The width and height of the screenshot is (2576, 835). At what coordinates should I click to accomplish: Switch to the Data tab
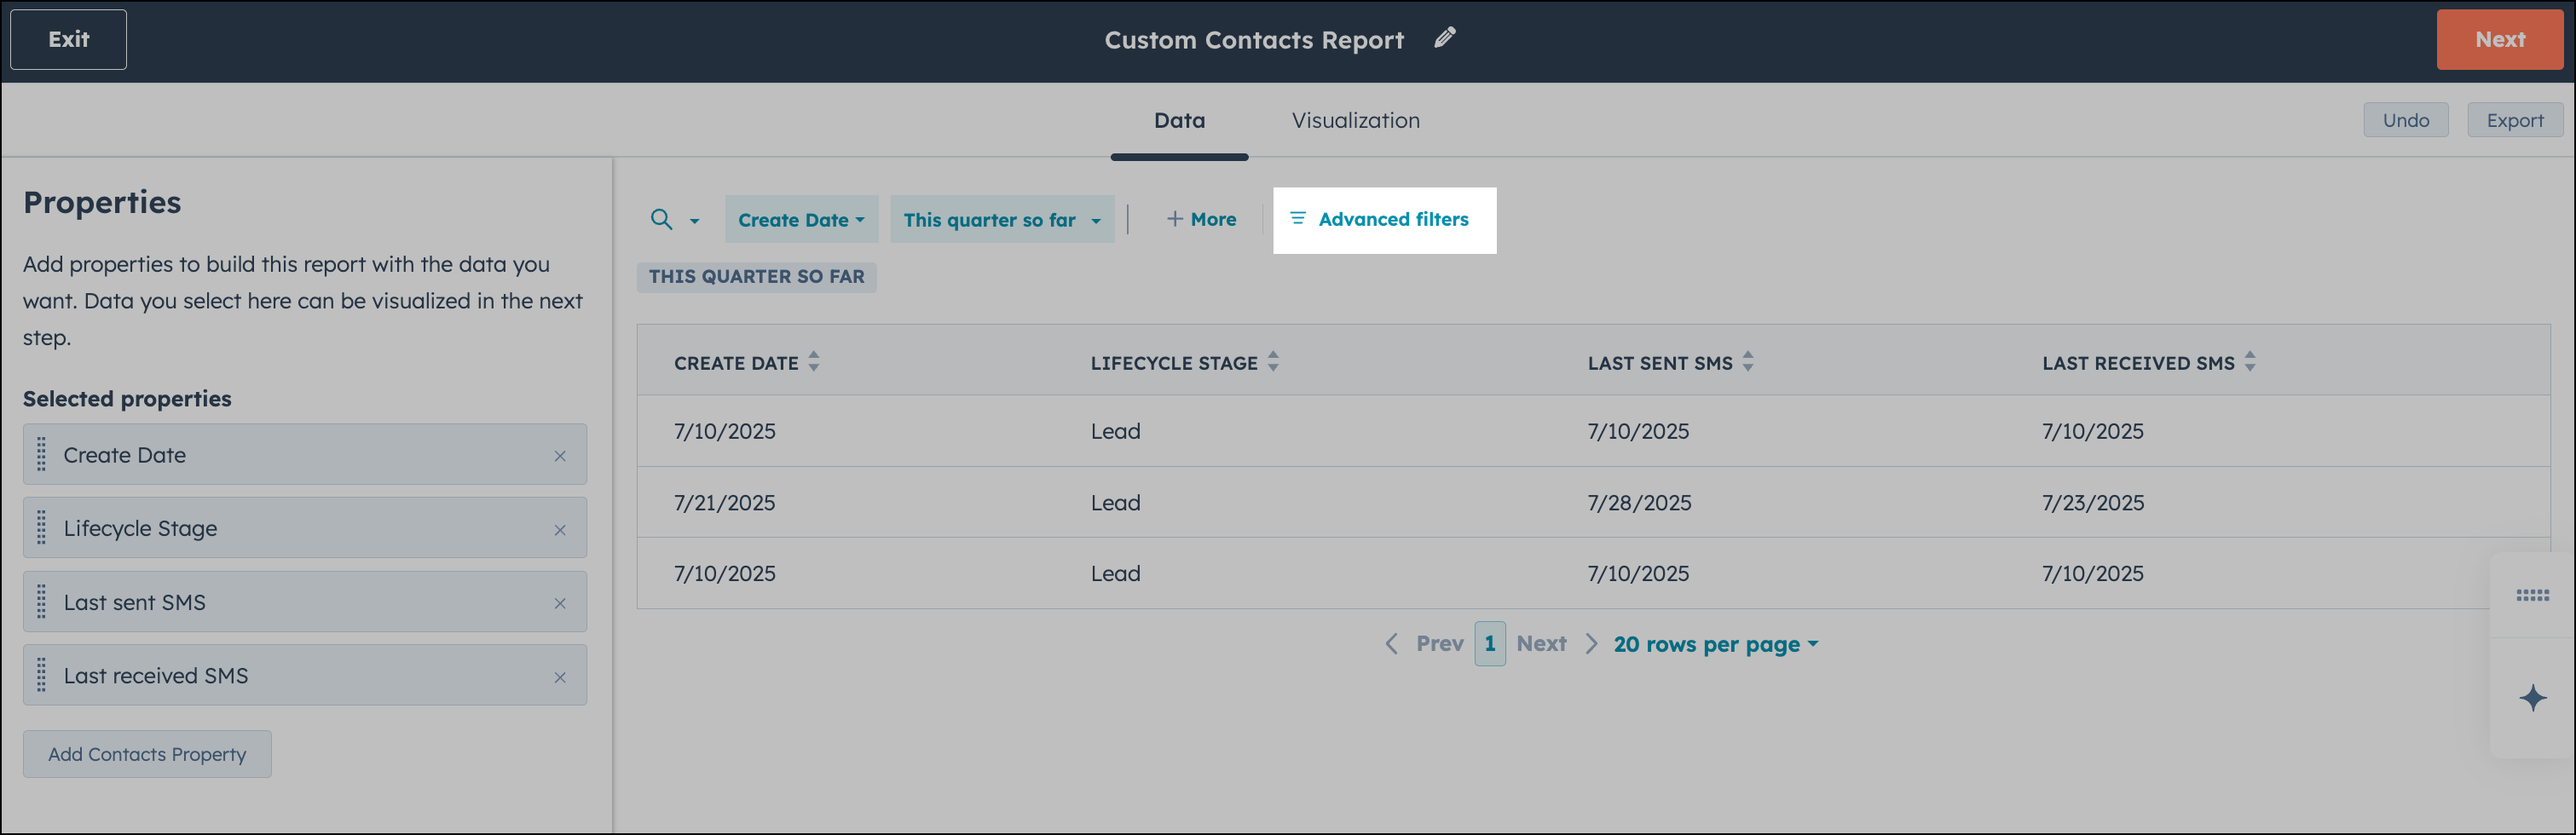(x=1179, y=120)
